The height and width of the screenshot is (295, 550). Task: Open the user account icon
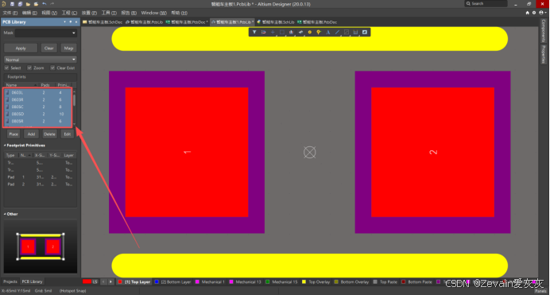click(542, 13)
